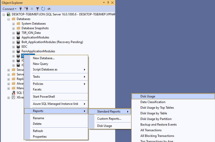Screen dimensions: 215x142
Task: Choose New Query from context menu
Action: coord(56,64)
